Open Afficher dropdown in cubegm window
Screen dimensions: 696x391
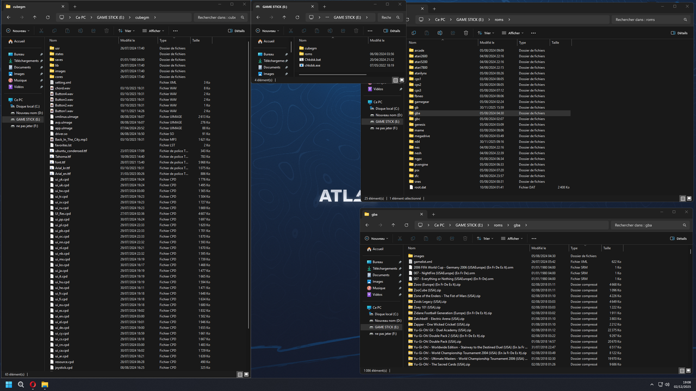[154, 31]
